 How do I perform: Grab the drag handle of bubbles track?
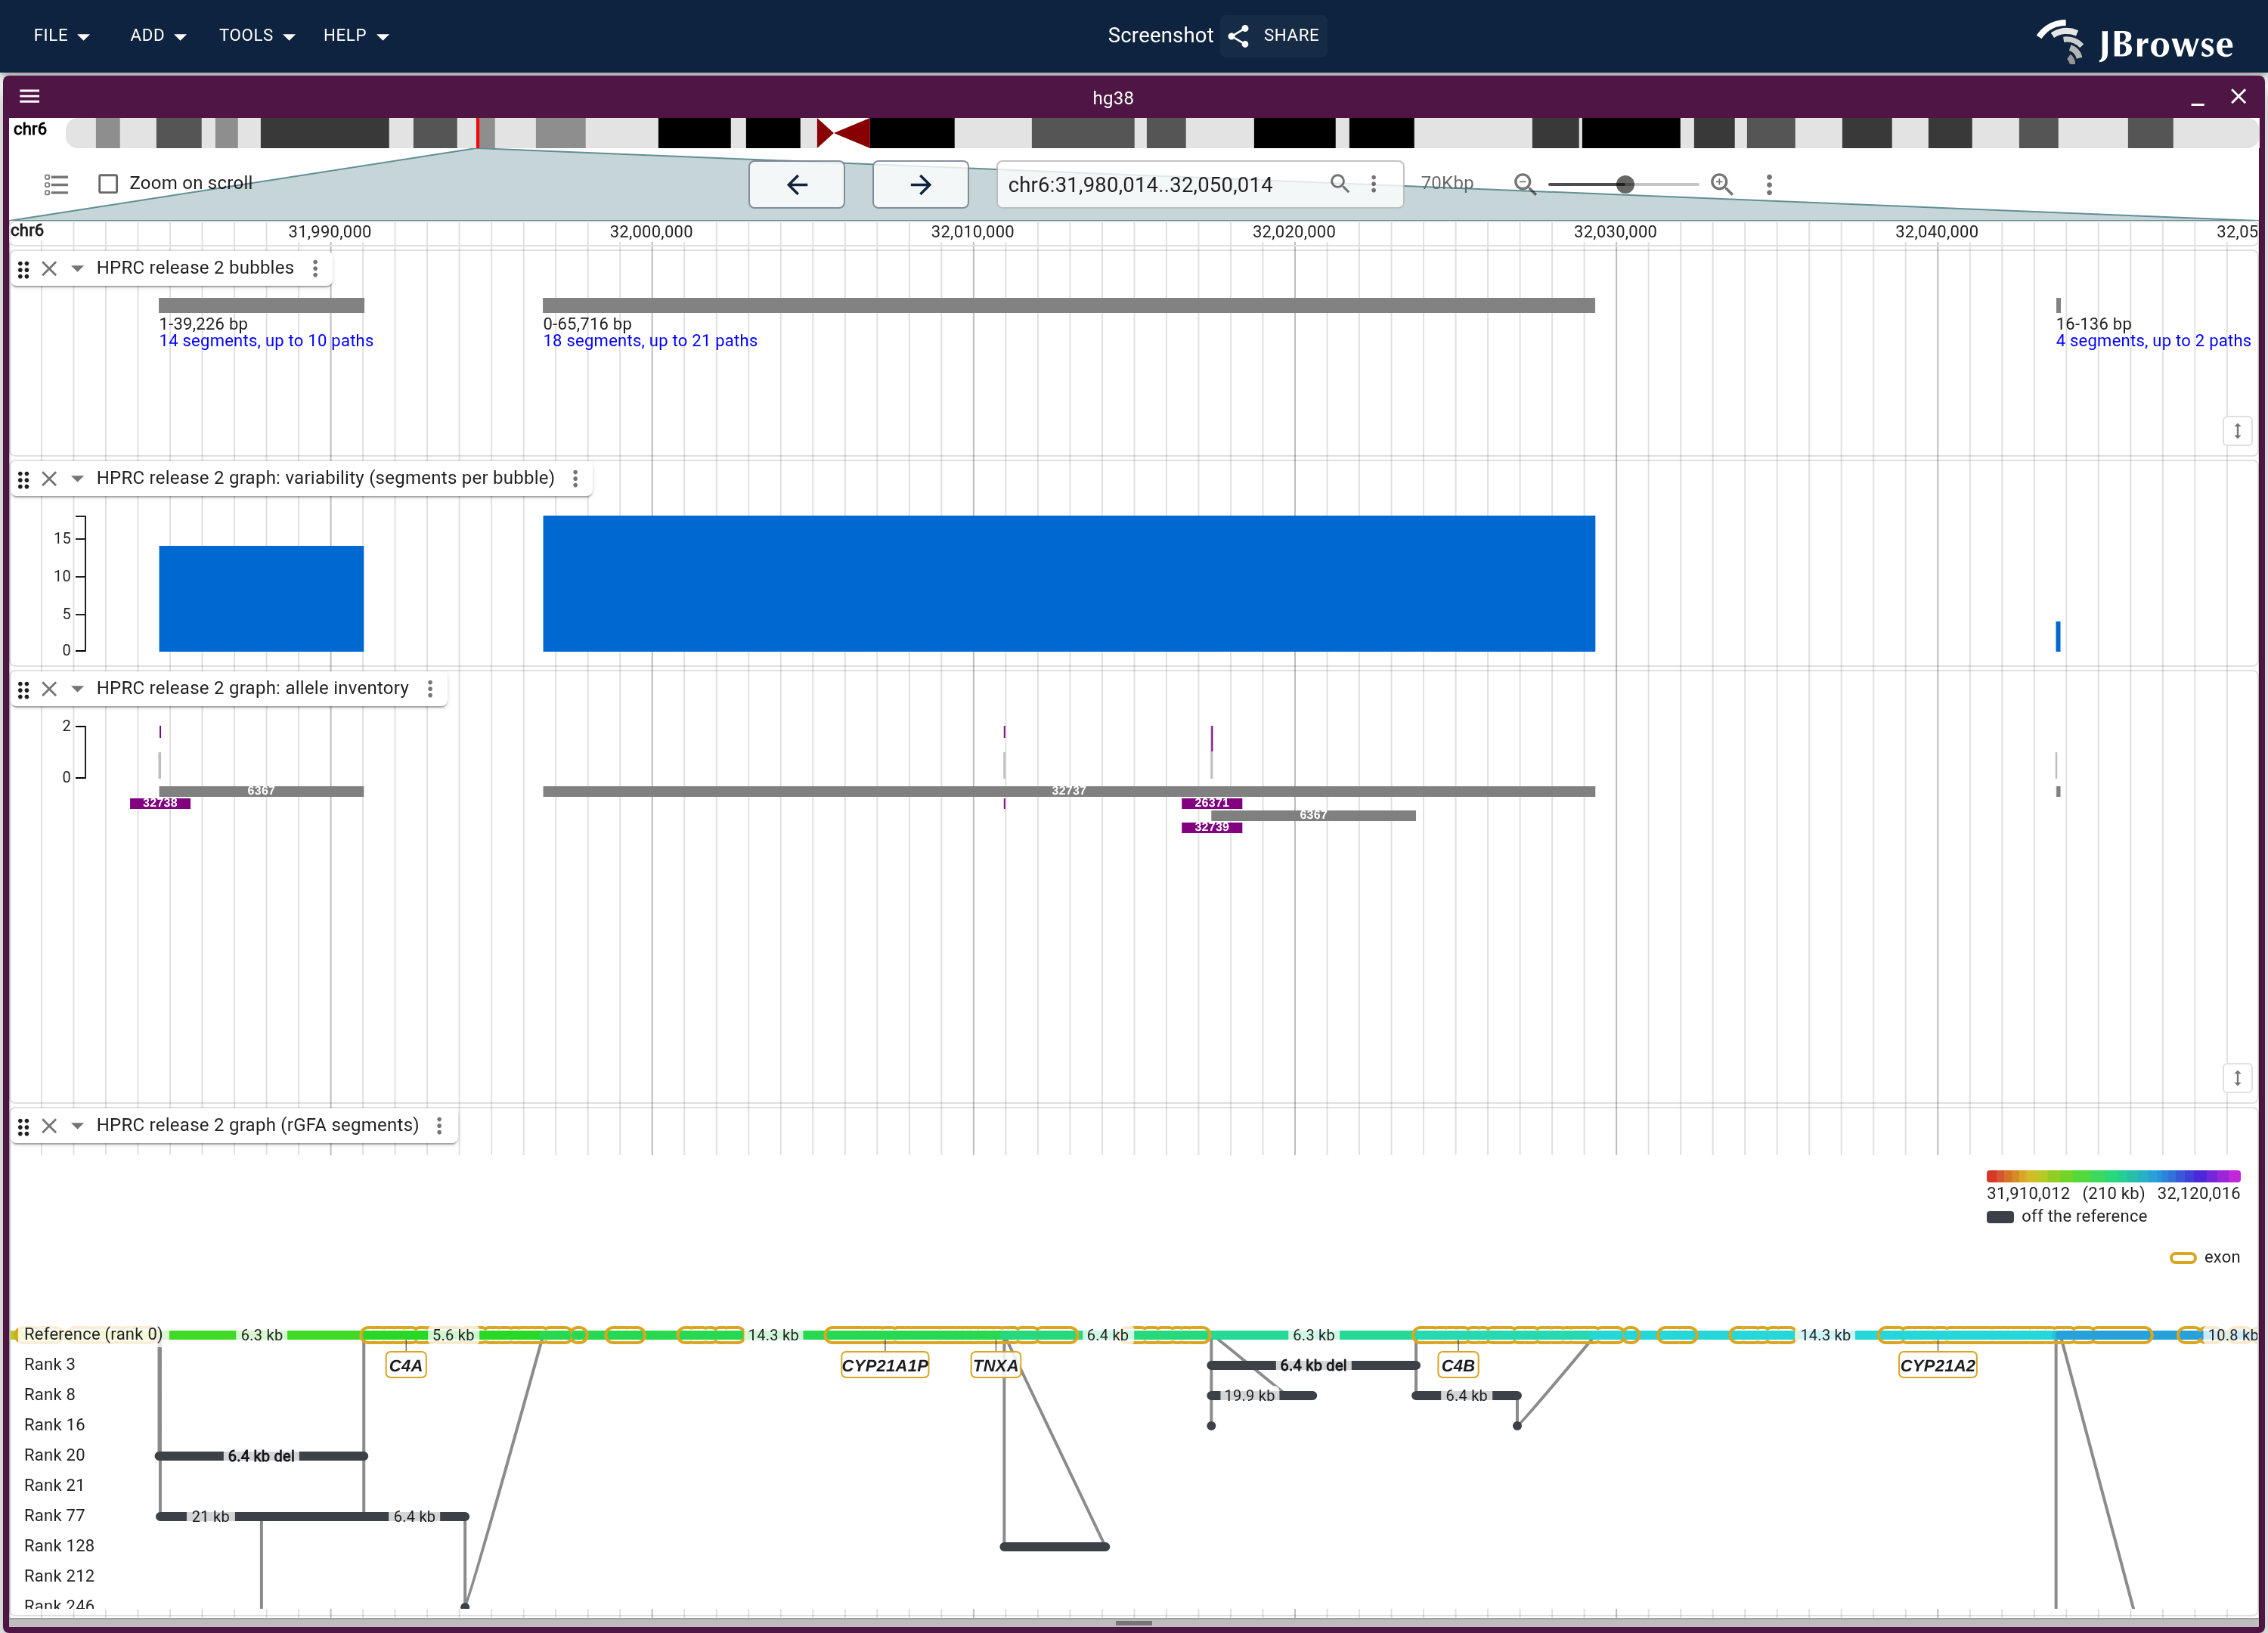click(x=23, y=269)
